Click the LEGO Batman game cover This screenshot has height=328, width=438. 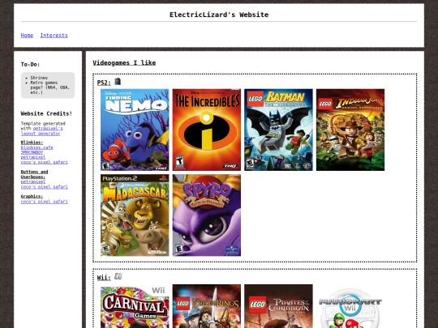tap(278, 130)
